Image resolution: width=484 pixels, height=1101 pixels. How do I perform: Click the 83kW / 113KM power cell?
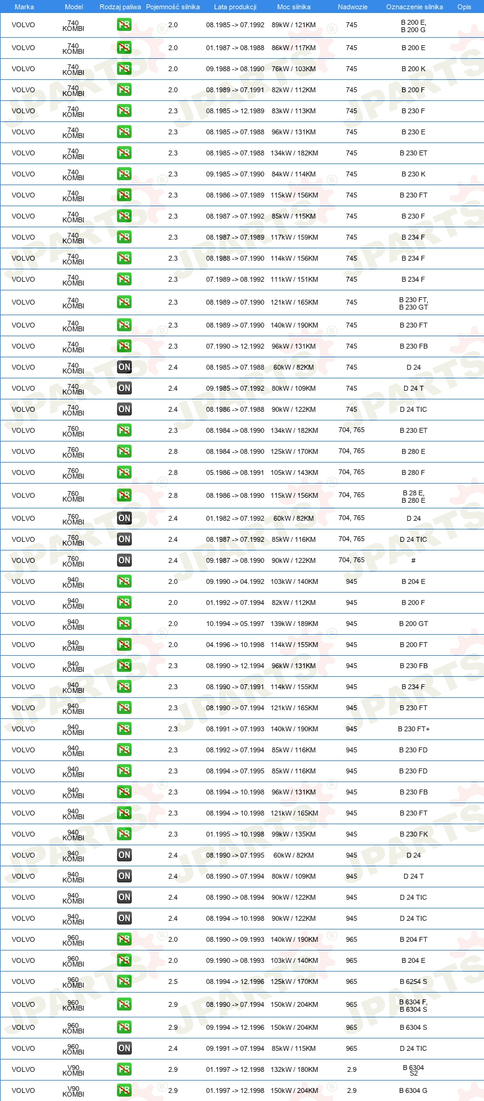[x=293, y=111]
